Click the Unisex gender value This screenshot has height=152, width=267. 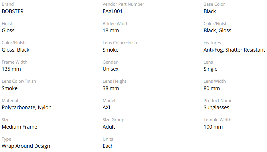[x=110, y=69]
